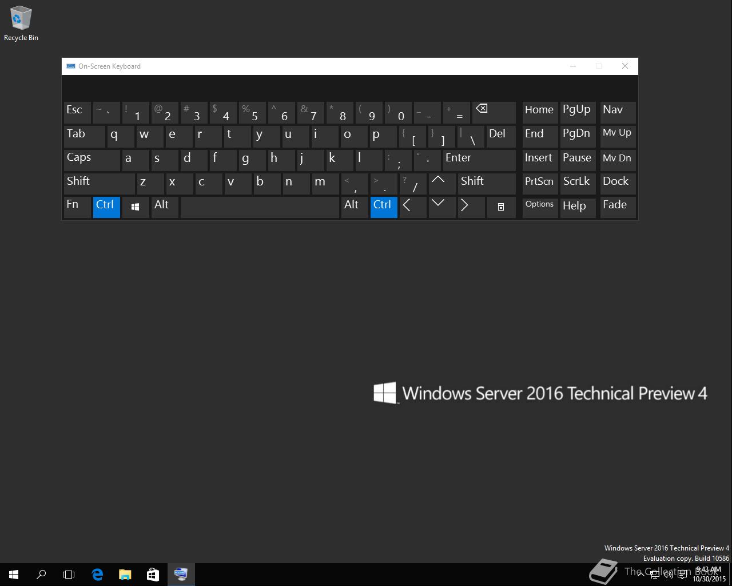
Task: Toggle the left Alt key
Action: (165, 207)
